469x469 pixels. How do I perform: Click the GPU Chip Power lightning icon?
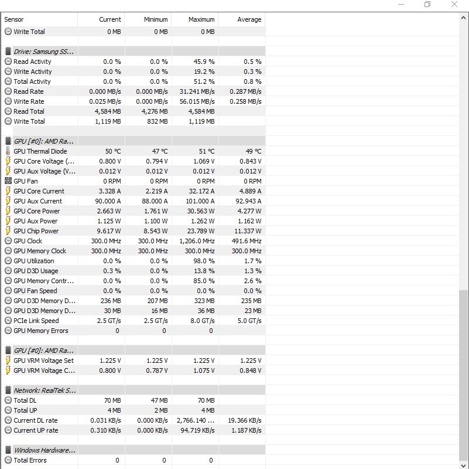tap(8, 231)
